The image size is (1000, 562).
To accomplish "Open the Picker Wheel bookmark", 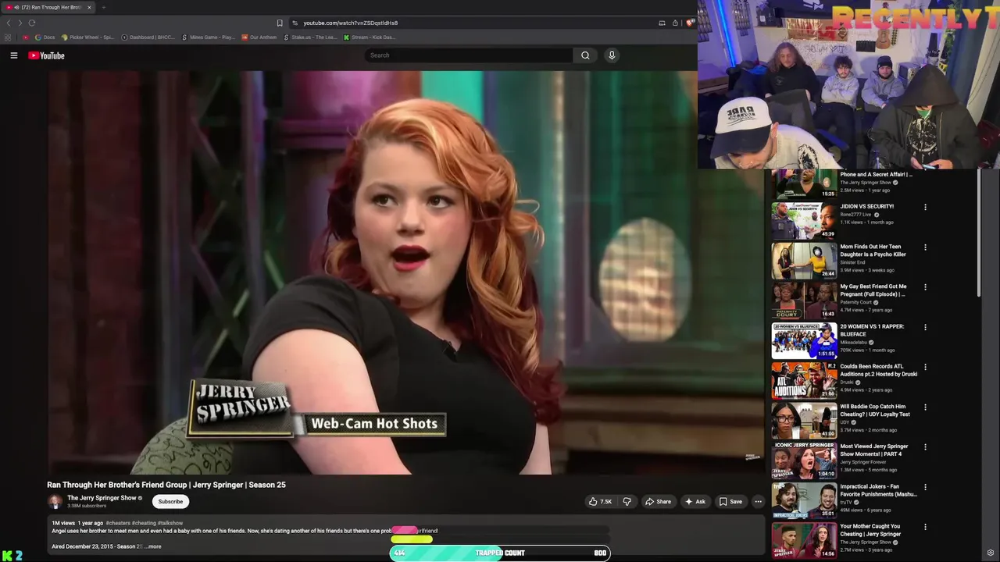I will 88,37.
